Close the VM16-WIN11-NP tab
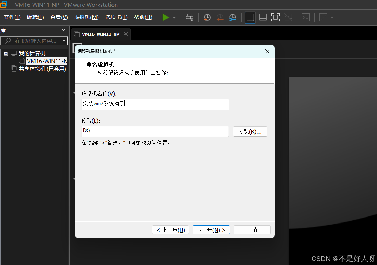 tap(126, 34)
